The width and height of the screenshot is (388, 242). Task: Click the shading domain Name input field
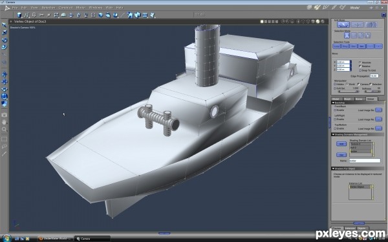365,161
